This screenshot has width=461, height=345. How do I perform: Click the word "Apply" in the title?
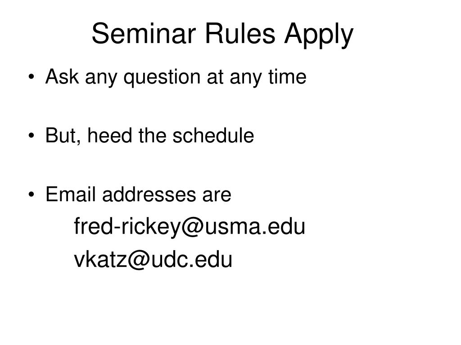(319, 36)
